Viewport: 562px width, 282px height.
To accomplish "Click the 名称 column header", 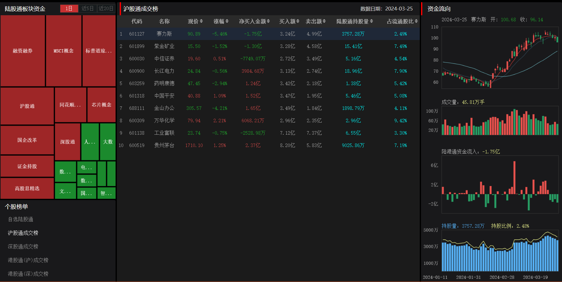I will coord(164,21).
